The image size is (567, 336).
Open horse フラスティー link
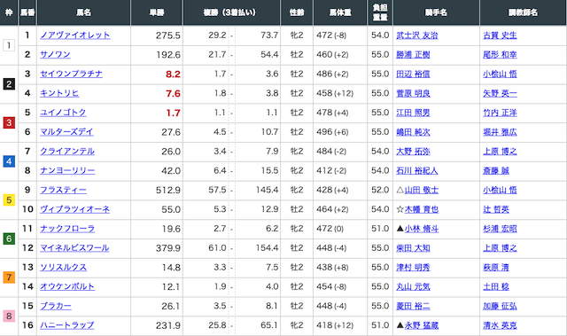coord(63,190)
